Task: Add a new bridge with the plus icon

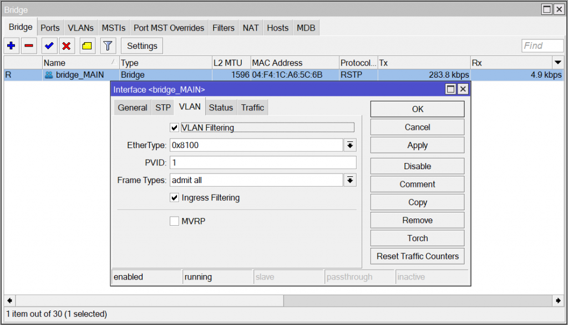Action: [11, 45]
